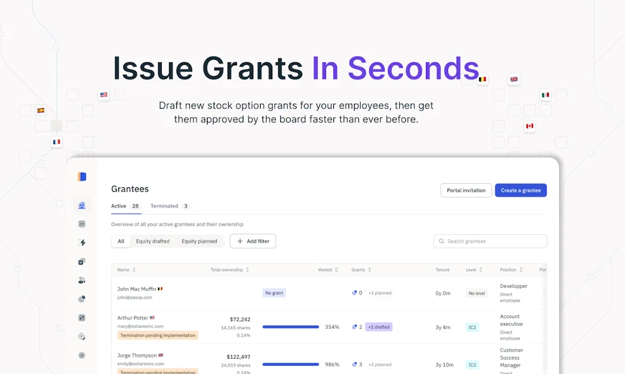Click the globe with pencil sidebar icon
Image resolution: width=625 pixels, height=374 pixels.
[82, 336]
